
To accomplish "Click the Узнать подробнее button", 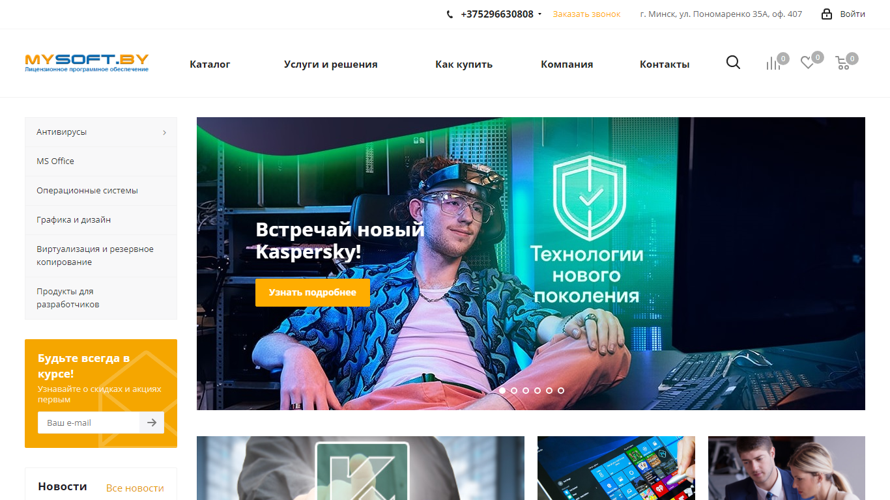I will 313,292.
